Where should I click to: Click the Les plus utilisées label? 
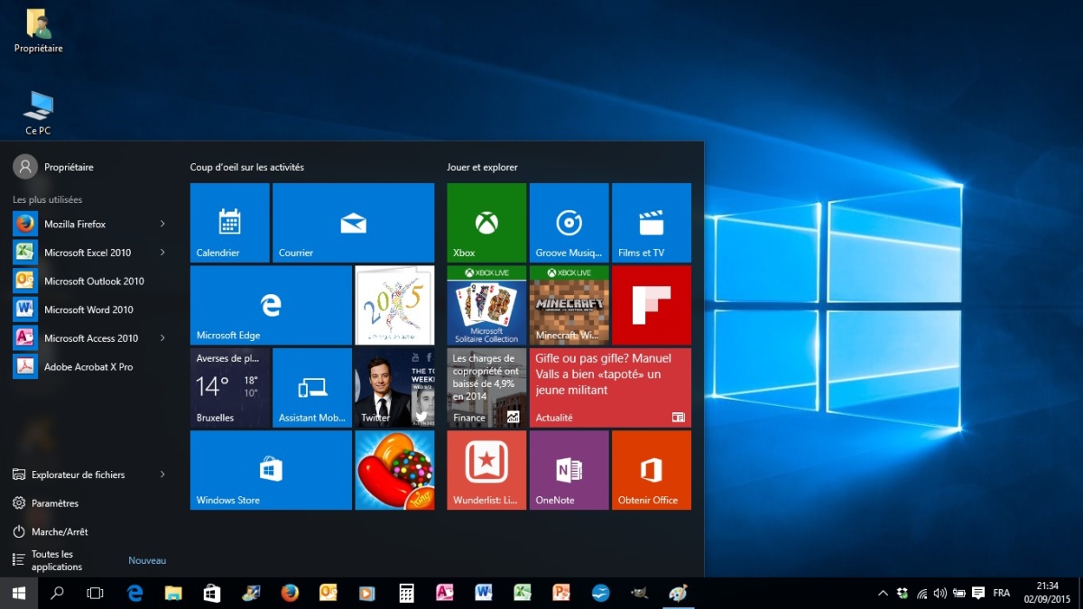[x=47, y=199]
